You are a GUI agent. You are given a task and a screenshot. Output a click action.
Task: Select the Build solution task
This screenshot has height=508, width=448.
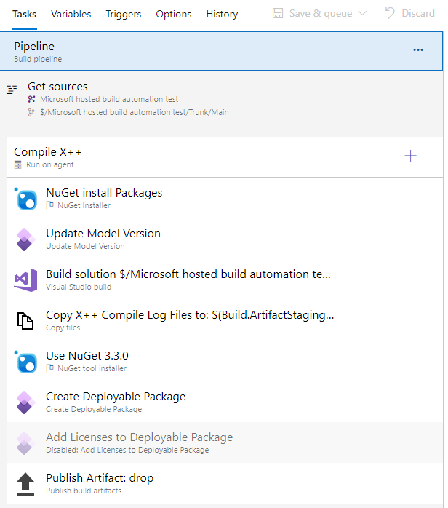(x=225, y=280)
